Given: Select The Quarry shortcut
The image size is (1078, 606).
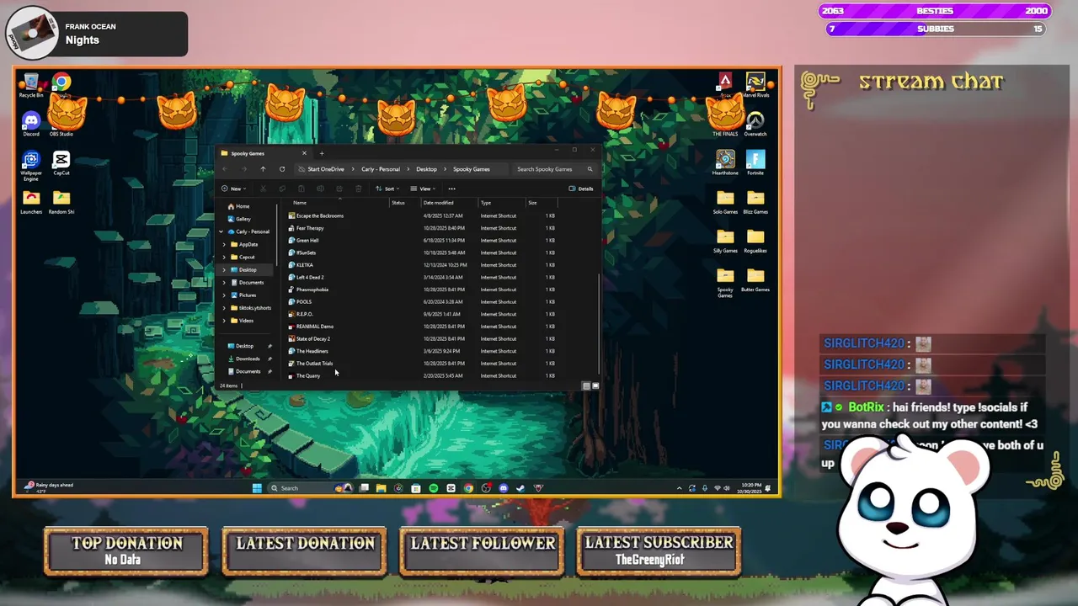Looking at the screenshot, I should (x=307, y=375).
